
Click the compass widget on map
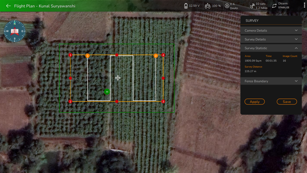pos(14,31)
